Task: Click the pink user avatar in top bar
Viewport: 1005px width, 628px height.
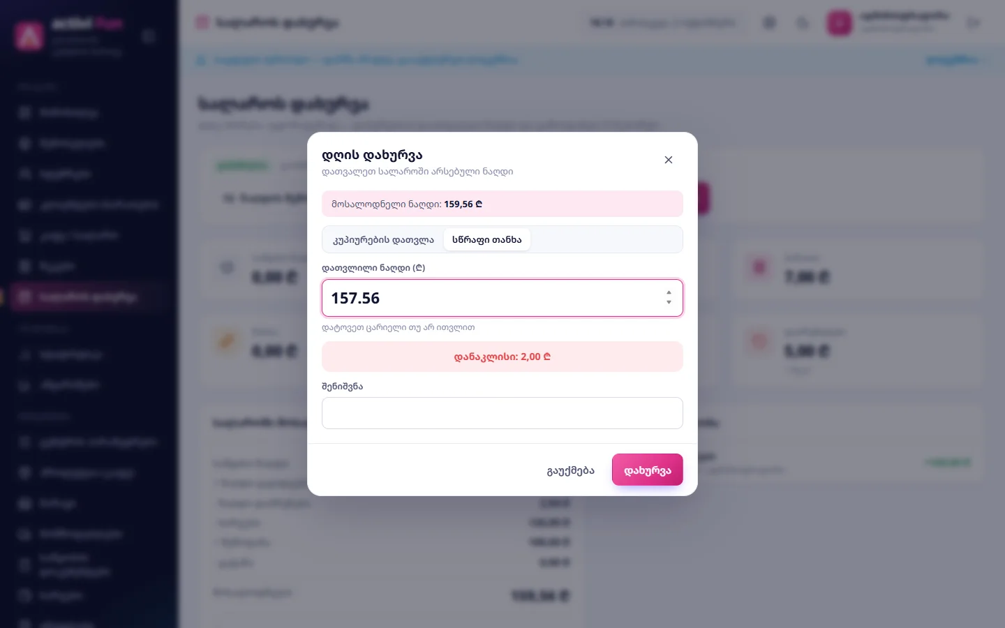Action: pyautogui.click(x=840, y=23)
